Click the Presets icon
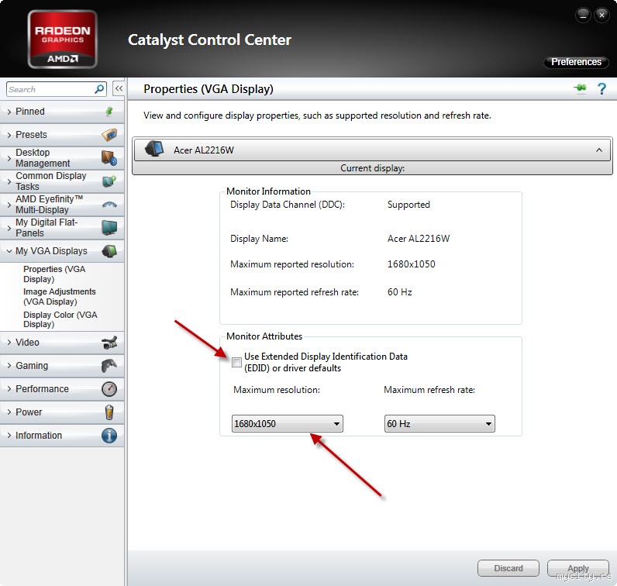Screen dimensions: 617x586 pos(109,135)
